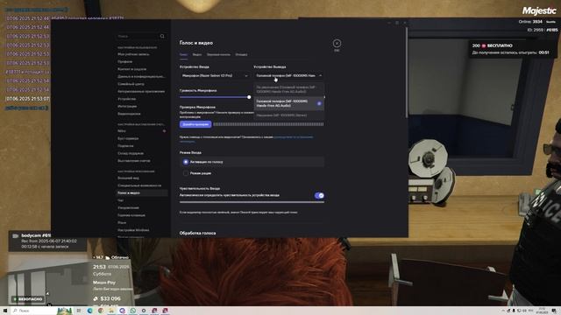Open Microsoft Edge from the taskbar

pyautogui.click(x=89, y=311)
